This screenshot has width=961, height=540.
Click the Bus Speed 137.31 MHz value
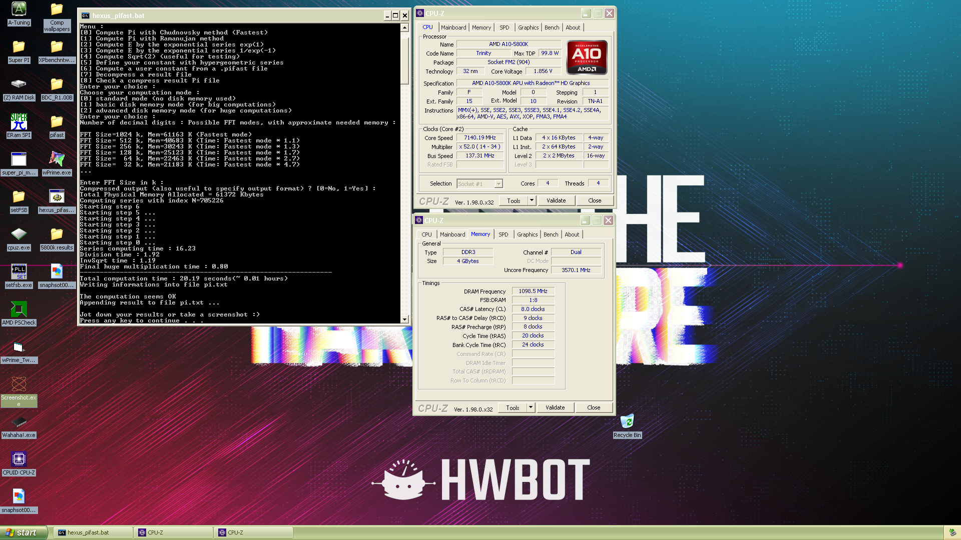point(479,156)
